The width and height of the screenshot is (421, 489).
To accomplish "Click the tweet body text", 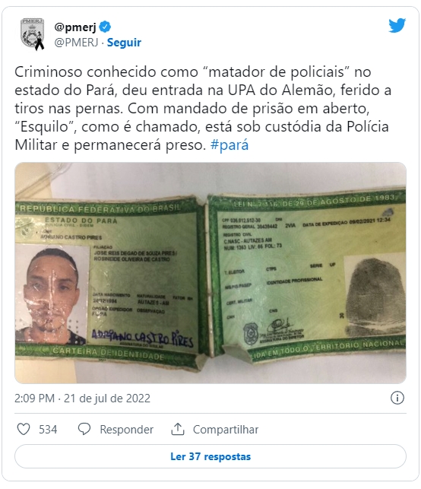I will pyautogui.click(x=203, y=108).
